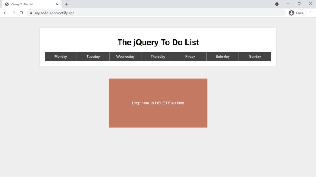The height and width of the screenshot is (177, 316).
Task: Minimize the browser window
Action: tap(288, 4)
